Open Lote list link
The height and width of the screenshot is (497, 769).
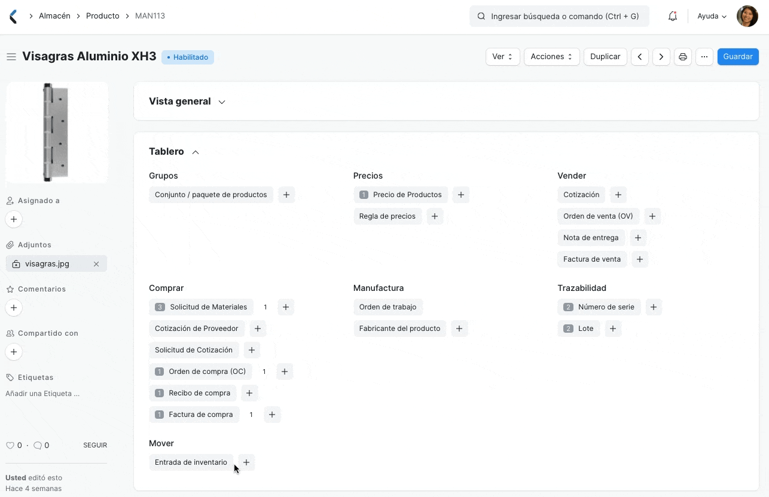coord(579,329)
